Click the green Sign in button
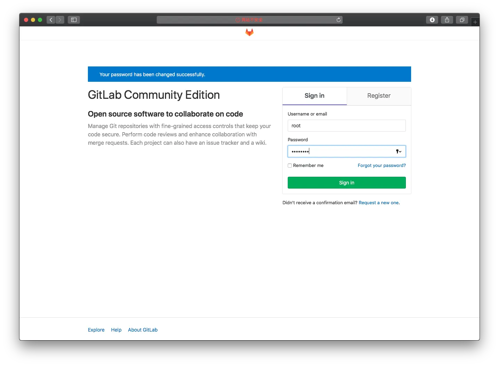Viewport: 499px width, 366px height. 347,183
